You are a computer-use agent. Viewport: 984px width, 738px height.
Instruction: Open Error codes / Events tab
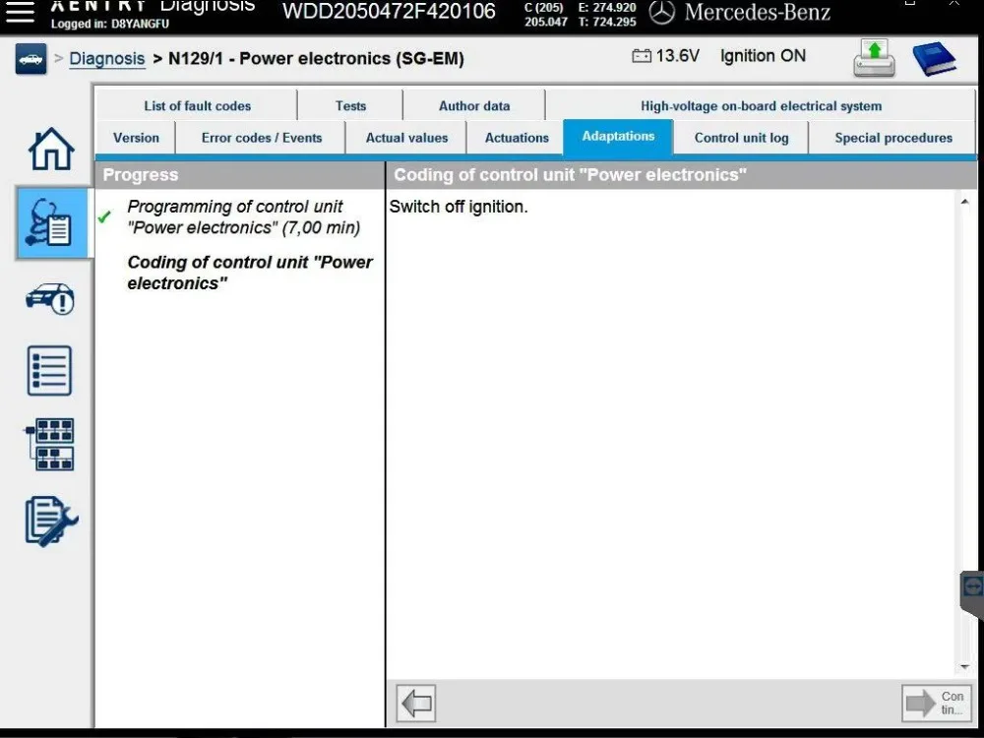coord(261,138)
